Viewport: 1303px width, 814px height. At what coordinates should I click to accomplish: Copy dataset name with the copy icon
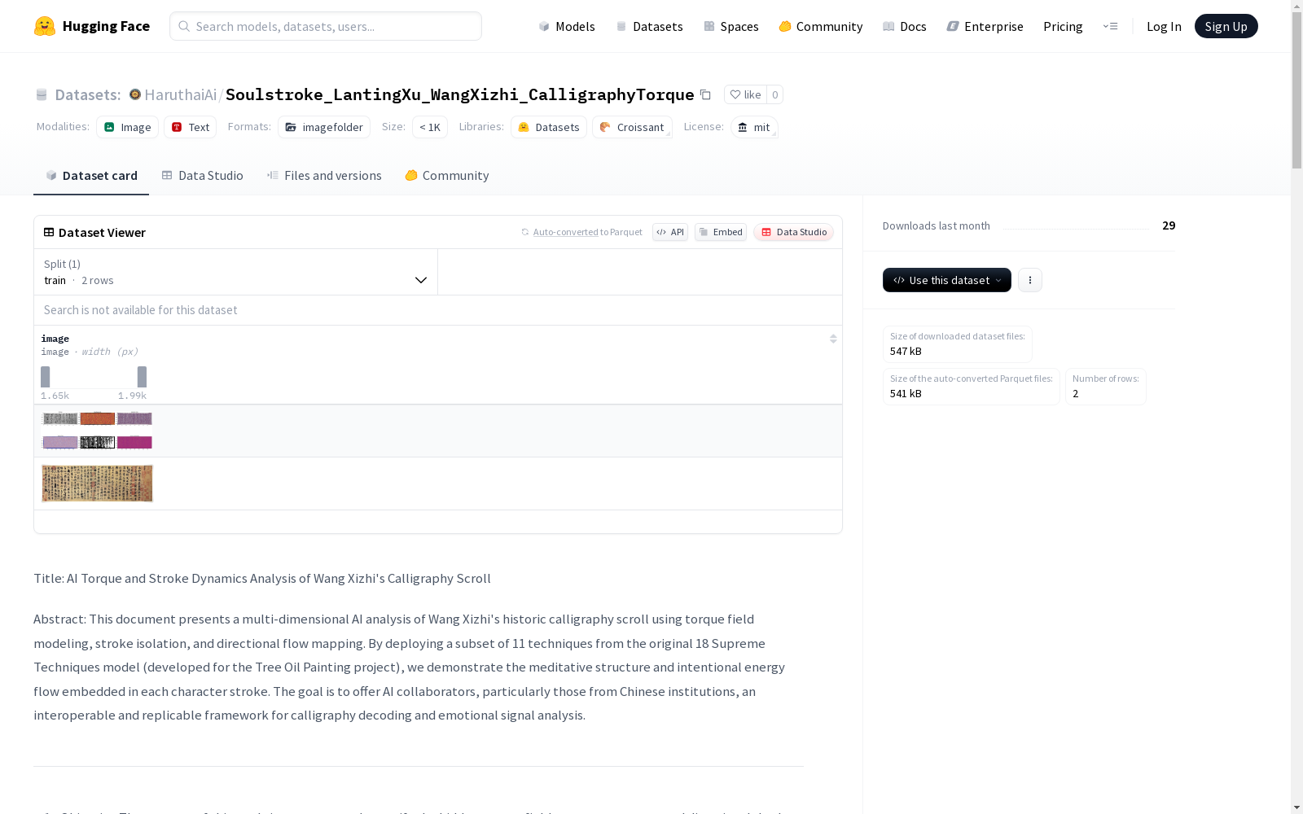(x=705, y=94)
